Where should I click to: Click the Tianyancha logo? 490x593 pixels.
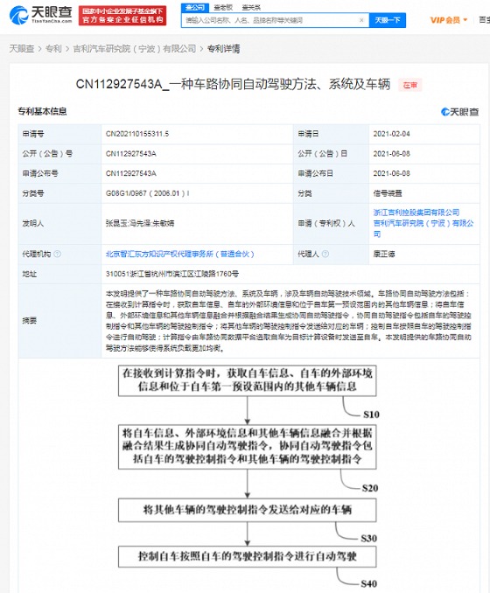click(40, 15)
